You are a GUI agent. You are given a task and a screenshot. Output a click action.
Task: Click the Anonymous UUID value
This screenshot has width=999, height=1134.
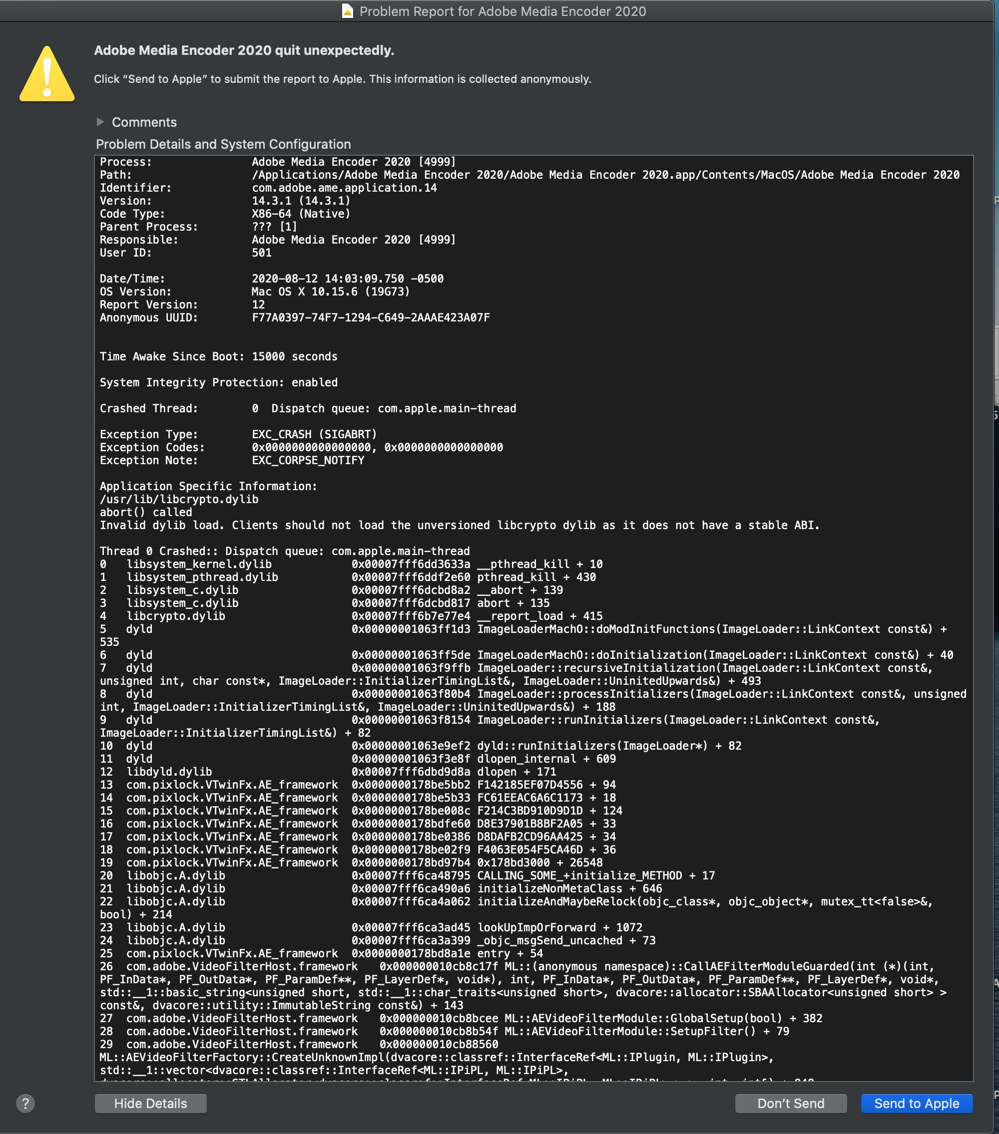tap(371, 318)
